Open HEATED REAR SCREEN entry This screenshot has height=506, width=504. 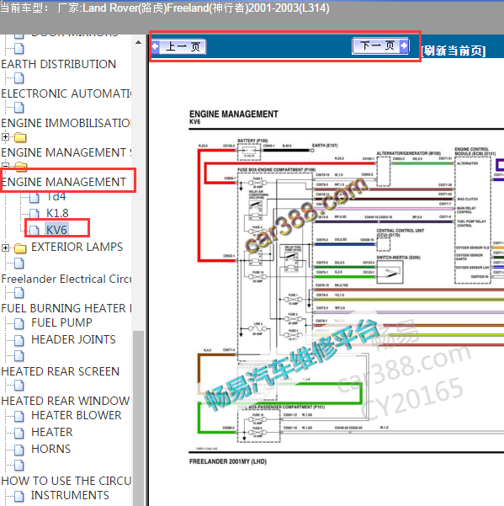coord(61,371)
